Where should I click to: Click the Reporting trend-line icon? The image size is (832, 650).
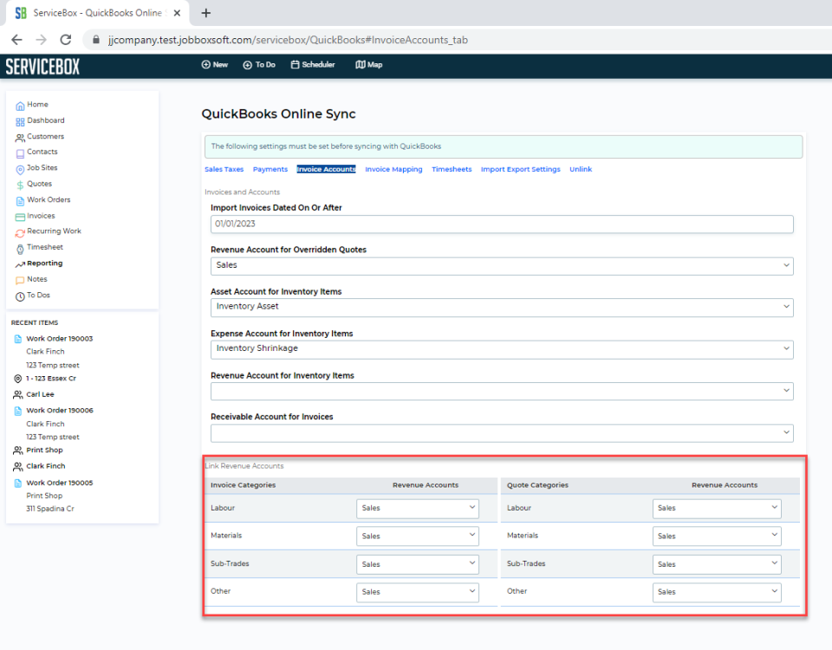click(20, 264)
